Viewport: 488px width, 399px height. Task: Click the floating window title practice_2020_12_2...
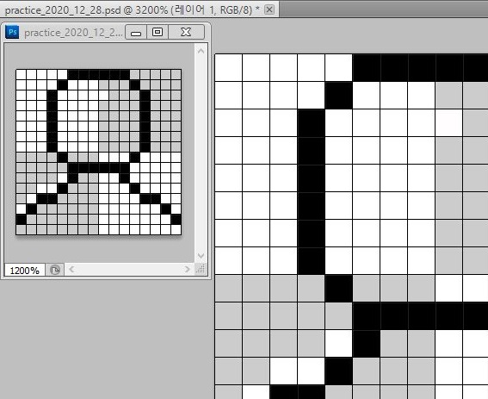pos(73,33)
